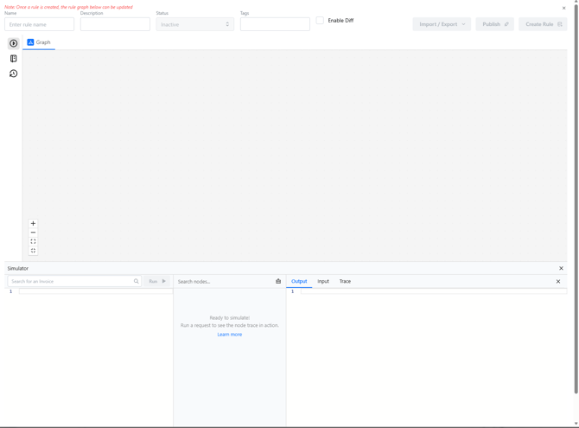The image size is (579, 428).
Task: Zoom in the graph with plus button
Action: click(33, 223)
